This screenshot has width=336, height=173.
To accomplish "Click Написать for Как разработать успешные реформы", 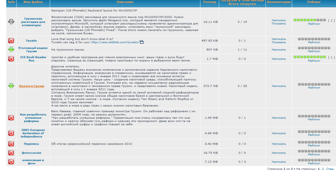I will tap(279, 118).
